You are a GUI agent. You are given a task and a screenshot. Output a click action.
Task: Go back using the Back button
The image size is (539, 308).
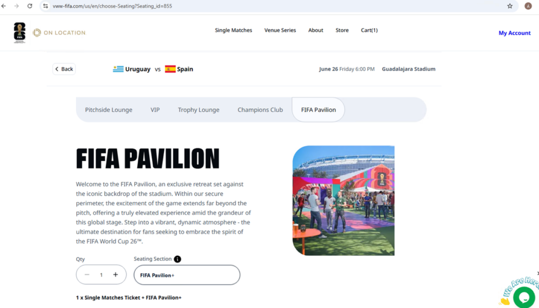click(x=64, y=69)
